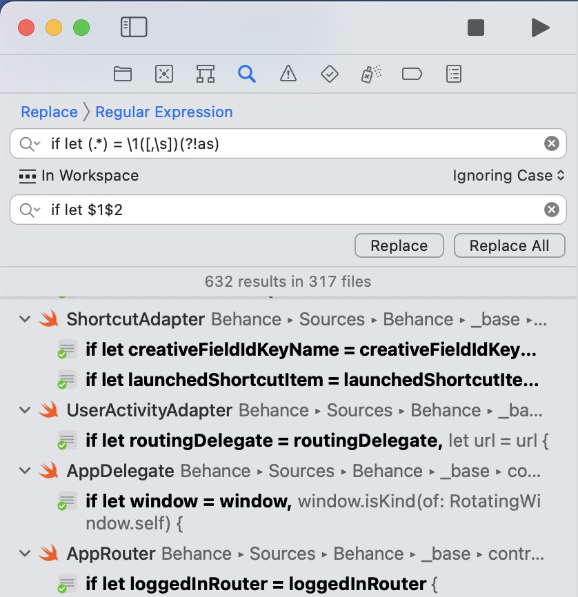Click Swift icon beside UserActivityAdapter

pyautogui.click(x=49, y=409)
